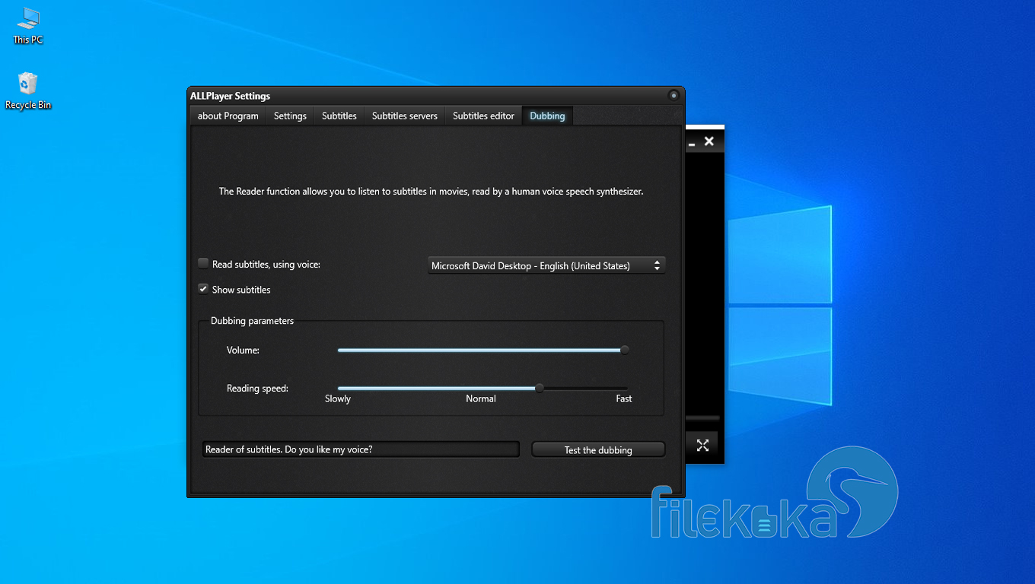Click the Reader function description text
The width and height of the screenshot is (1035, 584).
tap(431, 192)
